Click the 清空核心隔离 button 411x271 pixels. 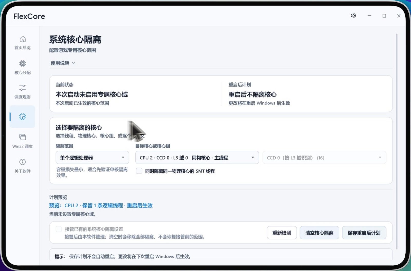[319, 233]
